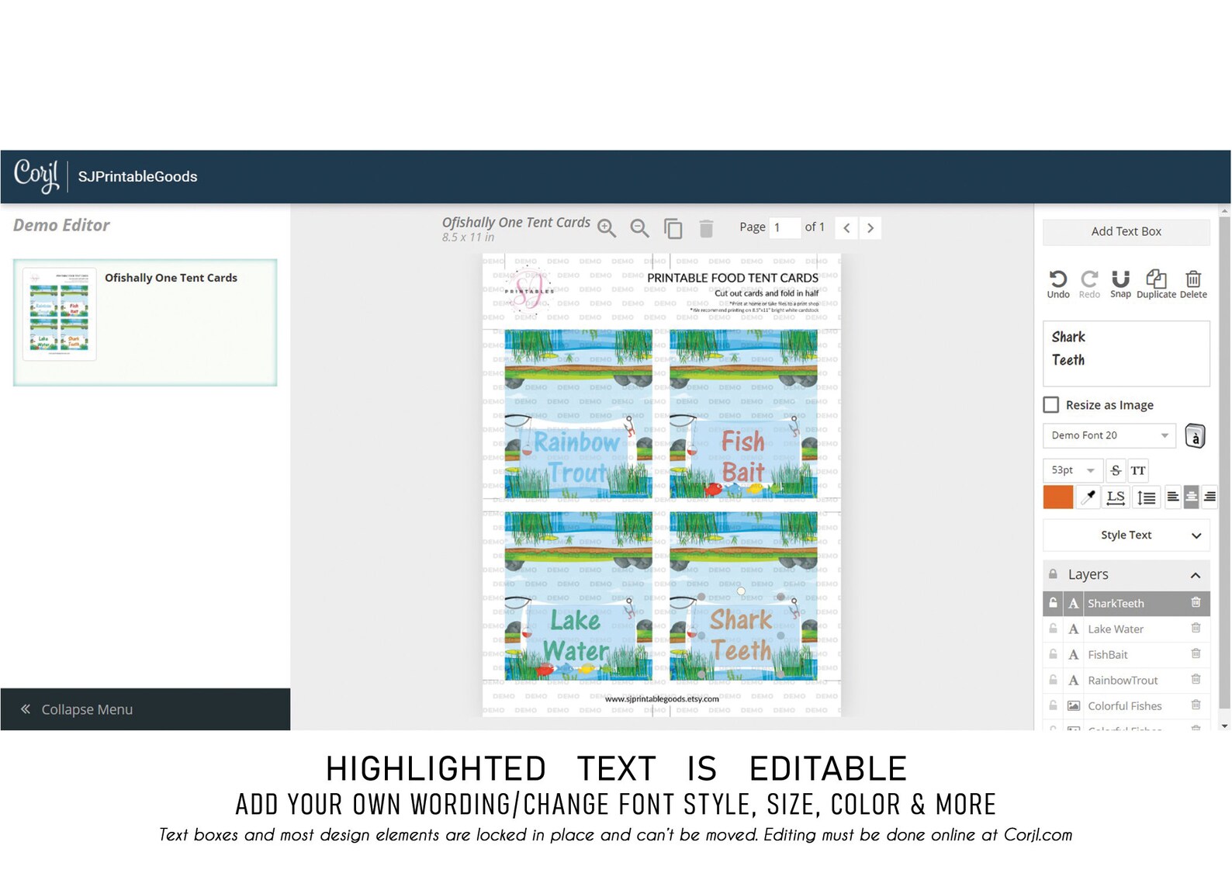Viewport: 1232px width, 880px height.
Task: Enable the Resize as Image checkbox
Action: point(1051,405)
